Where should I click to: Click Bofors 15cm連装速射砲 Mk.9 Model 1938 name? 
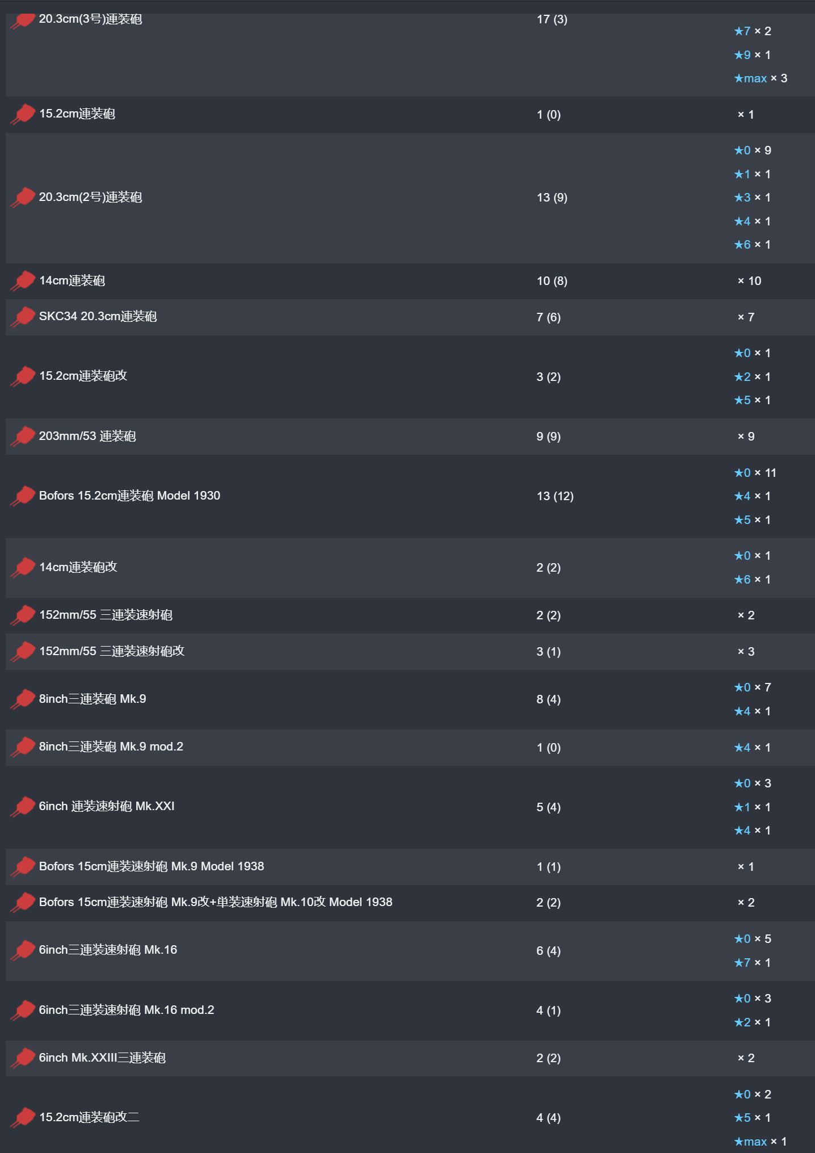152,866
